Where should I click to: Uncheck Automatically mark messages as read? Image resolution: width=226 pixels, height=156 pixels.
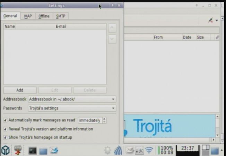(x=5, y=120)
